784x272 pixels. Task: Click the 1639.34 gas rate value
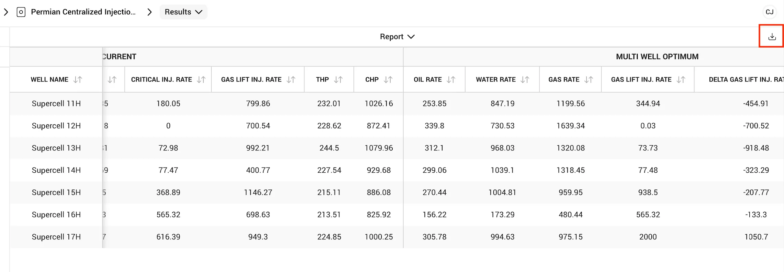coord(571,126)
